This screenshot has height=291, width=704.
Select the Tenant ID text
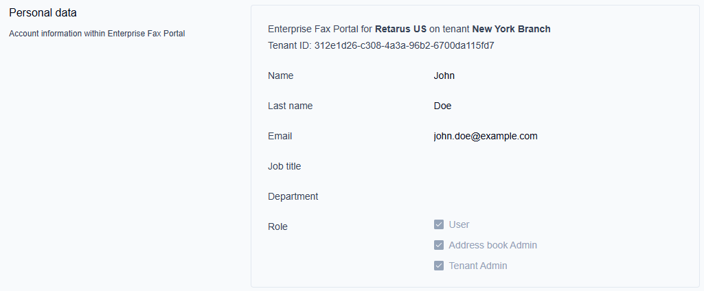click(x=381, y=46)
